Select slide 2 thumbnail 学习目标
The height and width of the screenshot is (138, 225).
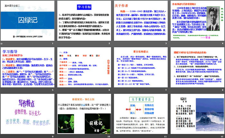(x=84, y=21)
